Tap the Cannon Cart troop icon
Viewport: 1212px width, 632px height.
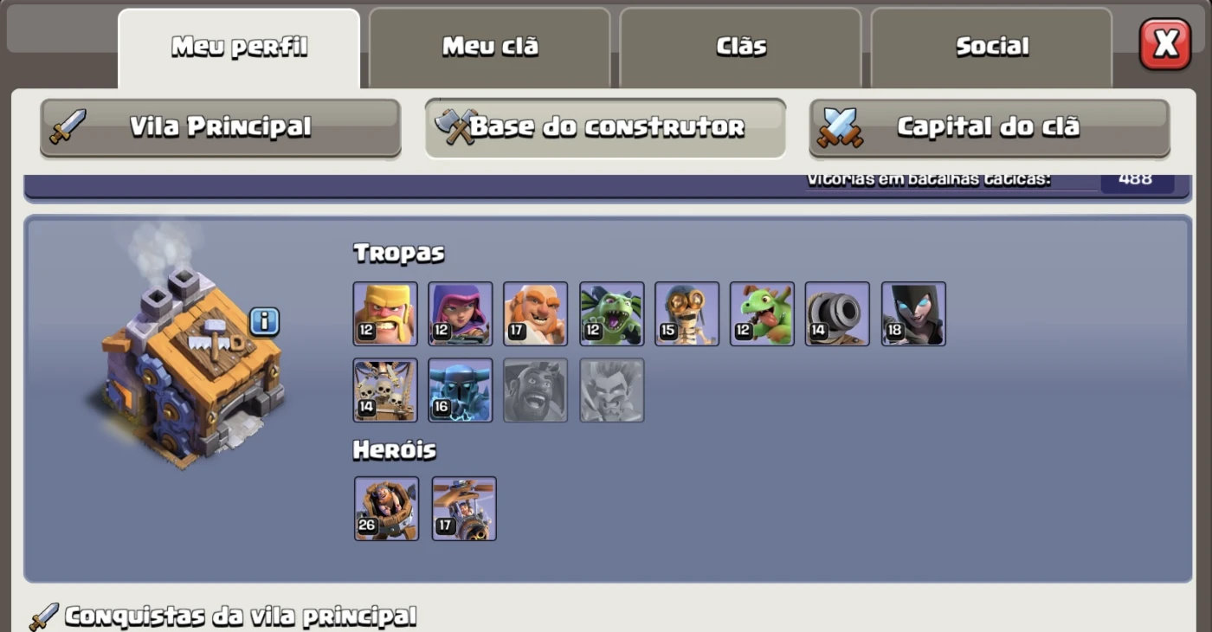point(838,313)
